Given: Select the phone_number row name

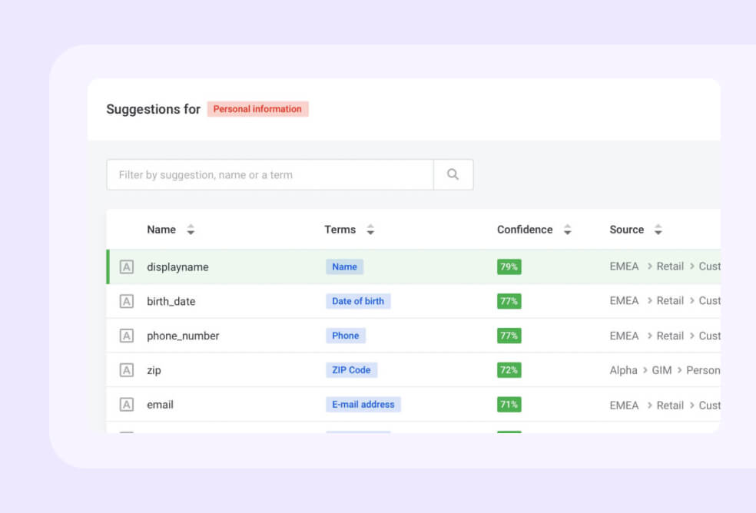Looking at the screenshot, I should tap(183, 336).
